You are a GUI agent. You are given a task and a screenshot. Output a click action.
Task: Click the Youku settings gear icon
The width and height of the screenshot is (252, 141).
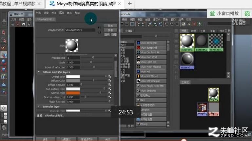tap(247, 13)
